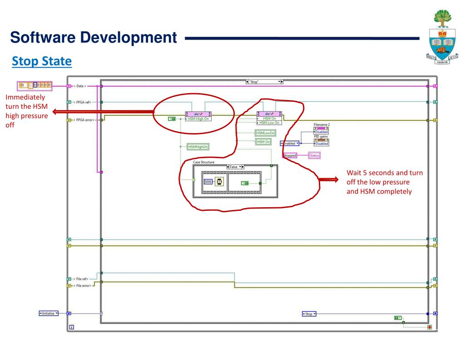Click the Stop State heading link
This screenshot has height=349, width=465.
click(42, 61)
